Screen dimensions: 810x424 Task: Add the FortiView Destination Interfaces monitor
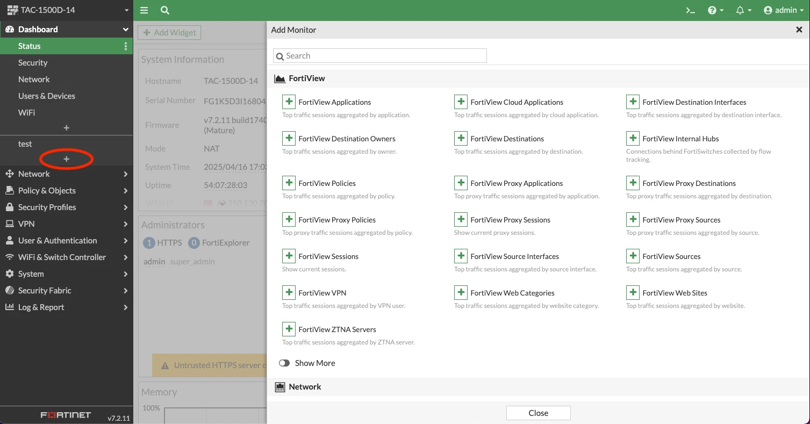click(x=633, y=102)
